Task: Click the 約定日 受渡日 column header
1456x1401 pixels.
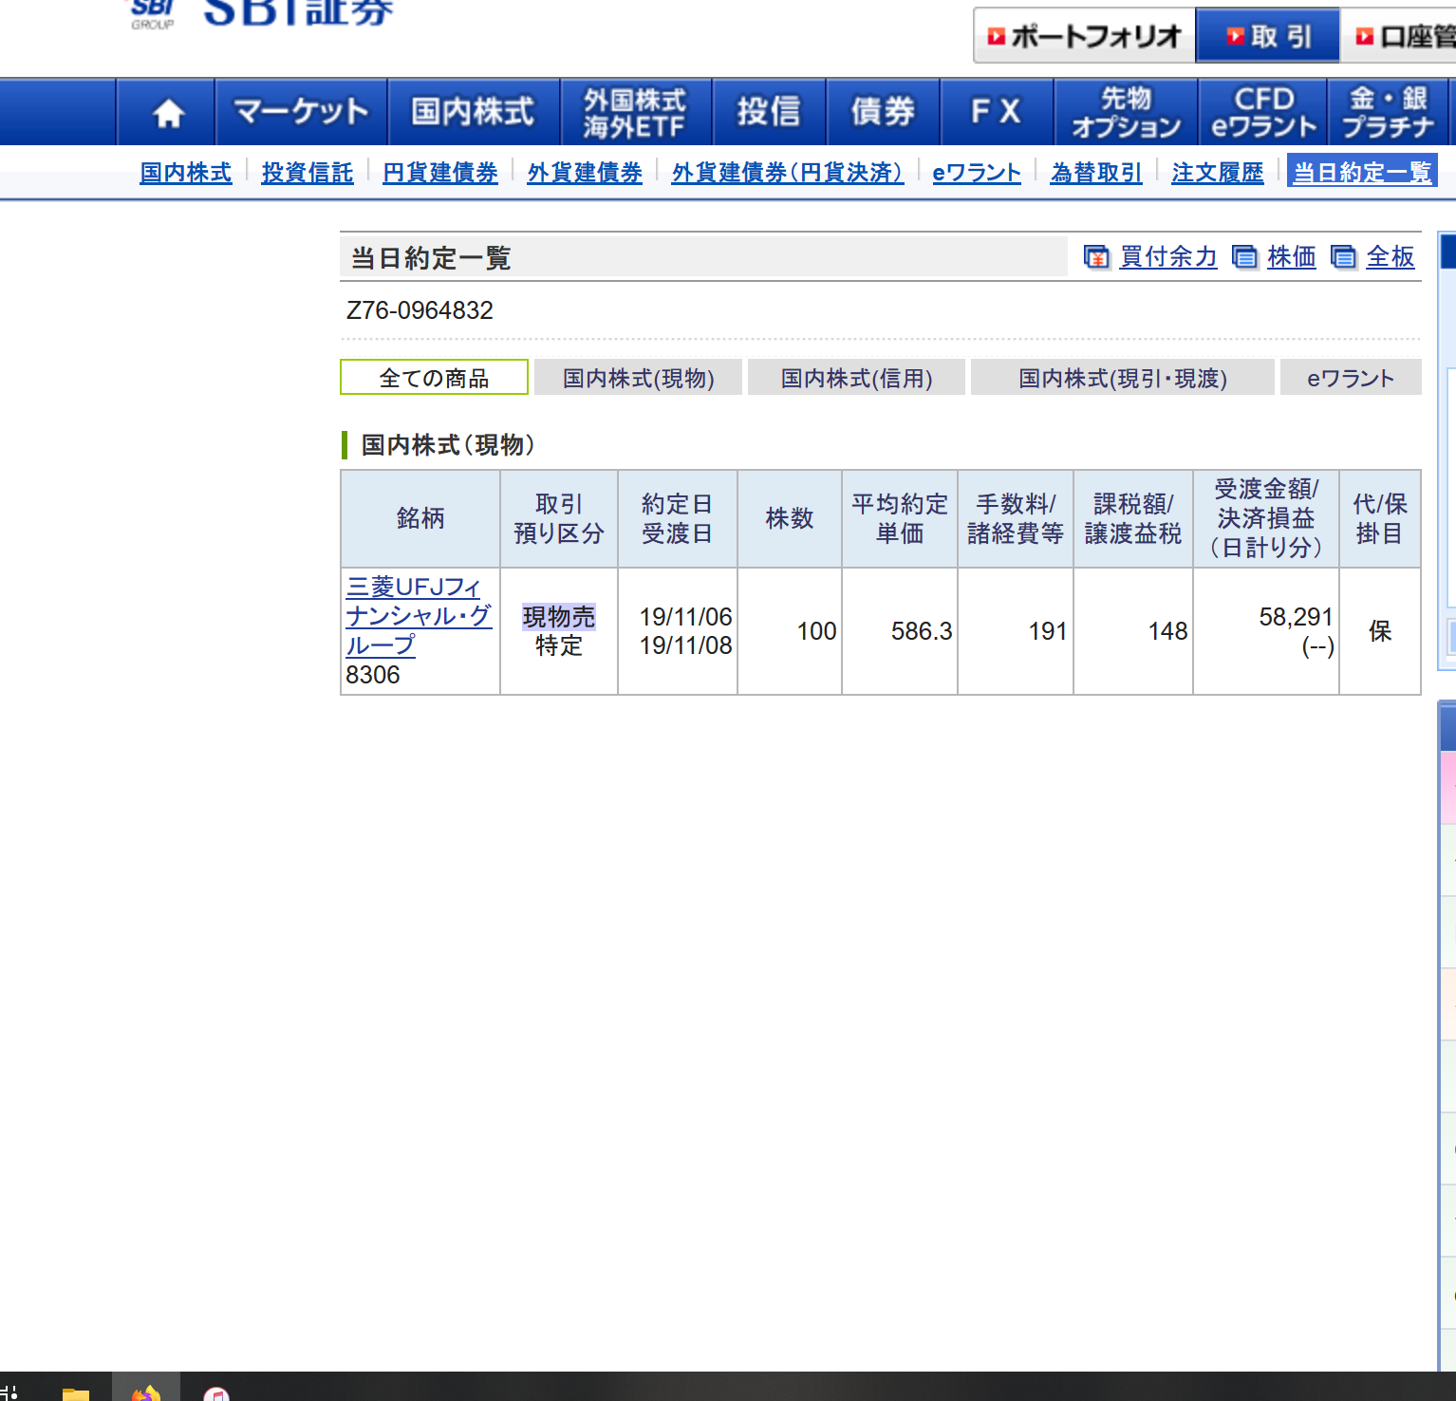Action: pos(678,518)
